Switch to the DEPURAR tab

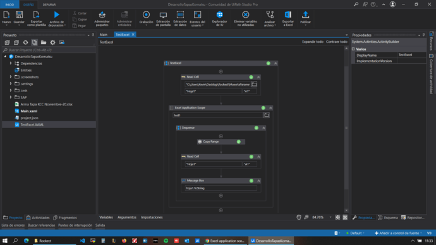tap(49, 4)
